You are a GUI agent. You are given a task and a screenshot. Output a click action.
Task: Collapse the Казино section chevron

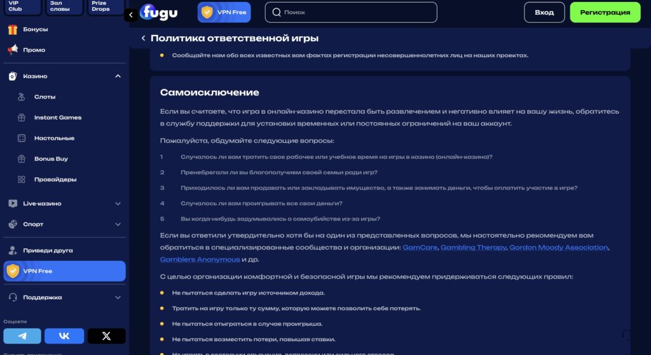tap(118, 76)
